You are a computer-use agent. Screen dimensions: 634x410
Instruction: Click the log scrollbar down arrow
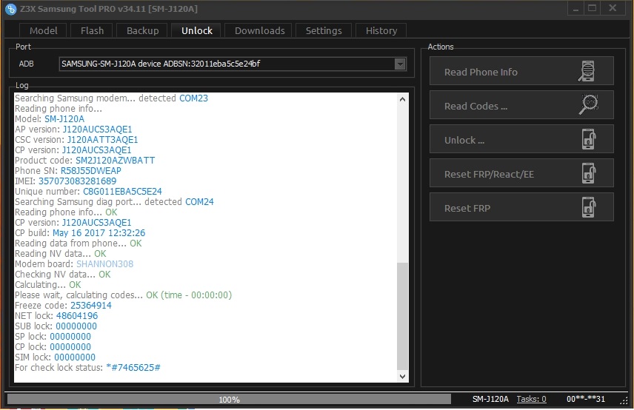[x=402, y=377]
